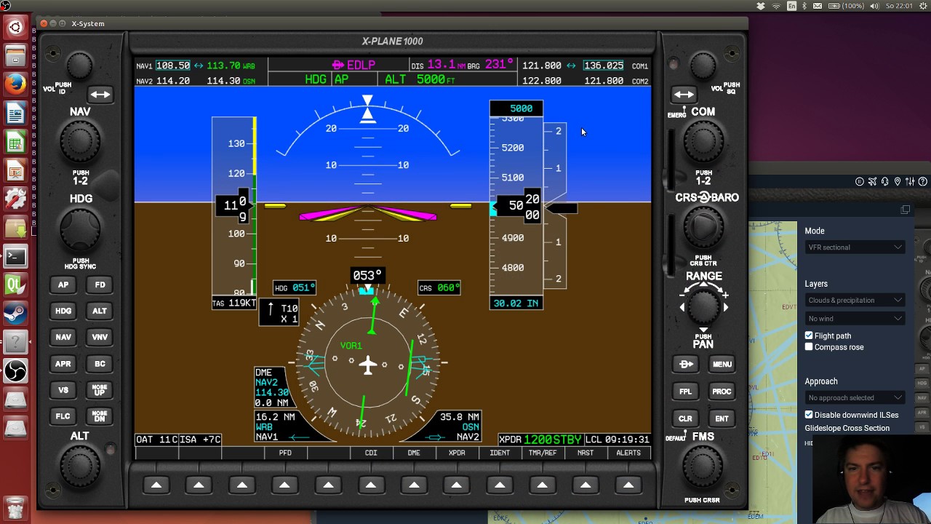Open flight configuration airplane icon

(x=872, y=181)
